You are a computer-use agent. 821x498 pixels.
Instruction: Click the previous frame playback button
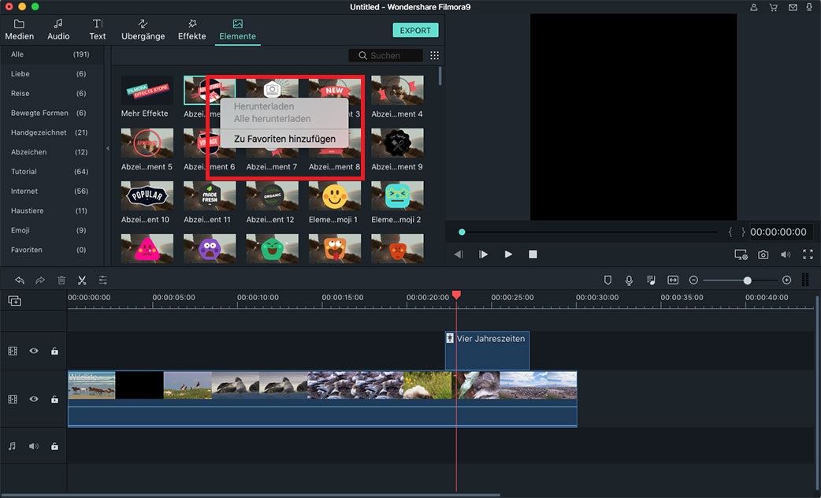(459, 255)
